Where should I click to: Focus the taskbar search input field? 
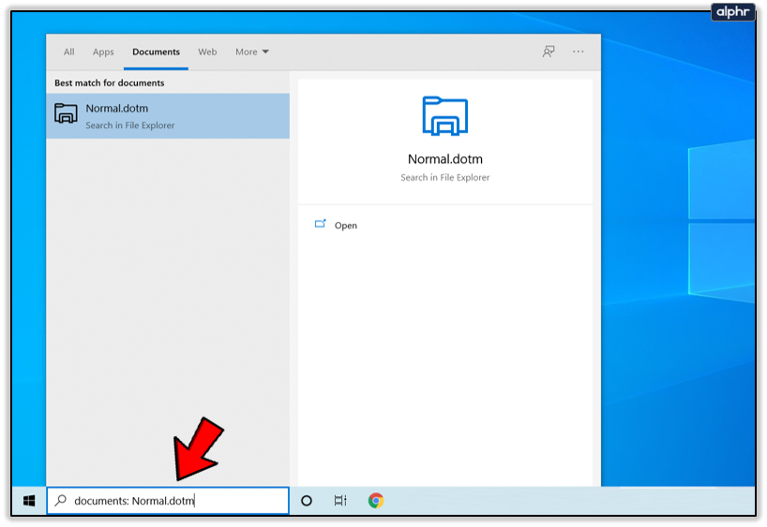click(168, 501)
